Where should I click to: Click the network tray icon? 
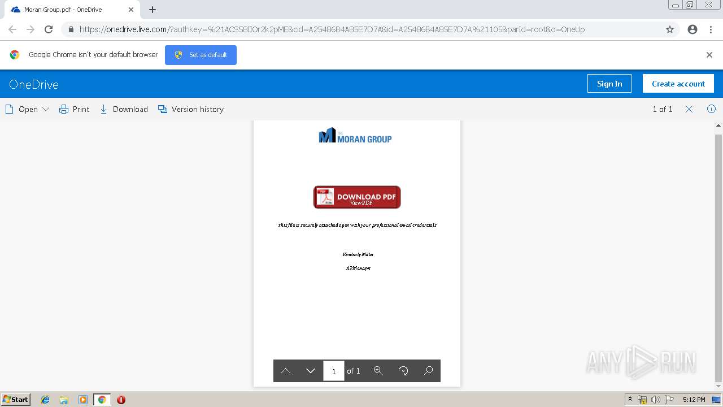(642, 400)
